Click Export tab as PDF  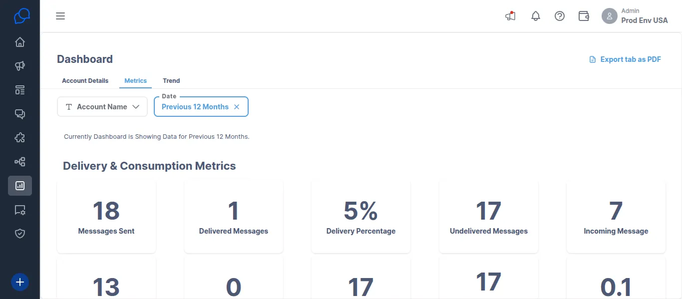coord(625,59)
